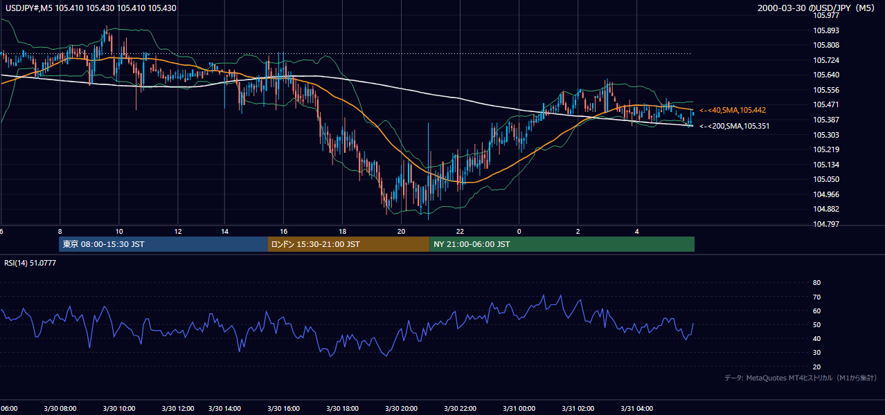Click hour marker 18 under price chart

(343, 232)
